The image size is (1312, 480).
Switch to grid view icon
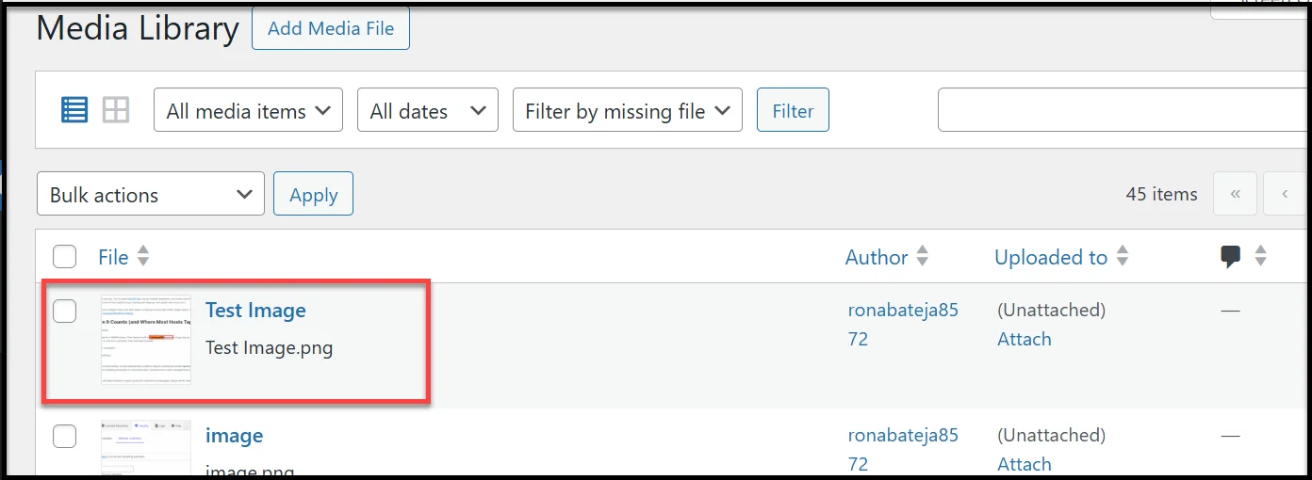click(x=116, y=110)
